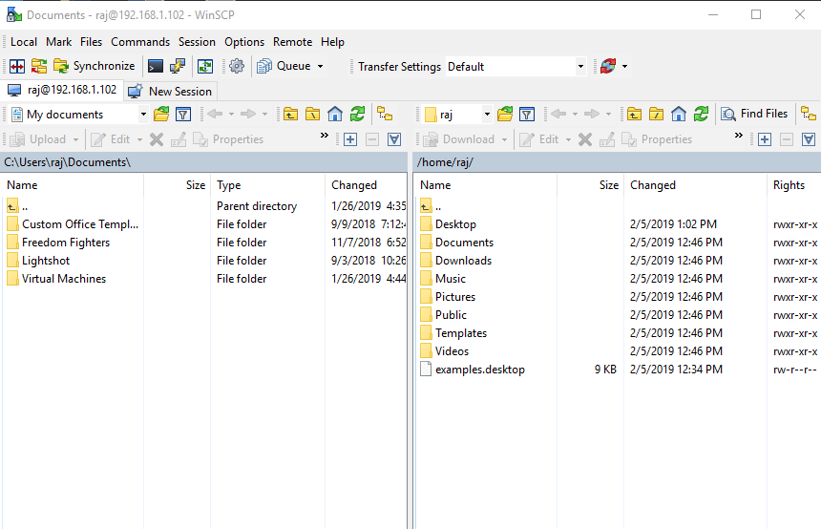
Task: Open the Options menu
Action: (x=244, y=42)
